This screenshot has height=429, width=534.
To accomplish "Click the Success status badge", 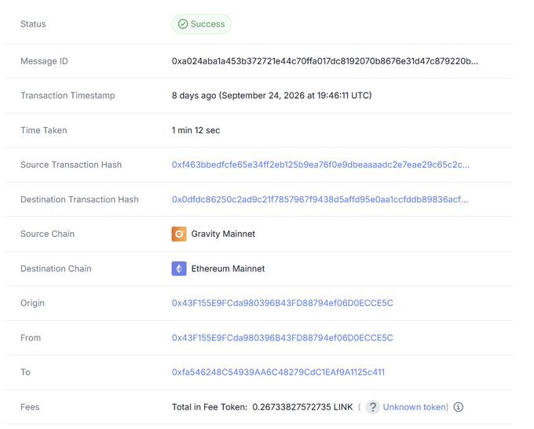I will tap(202, 24).
